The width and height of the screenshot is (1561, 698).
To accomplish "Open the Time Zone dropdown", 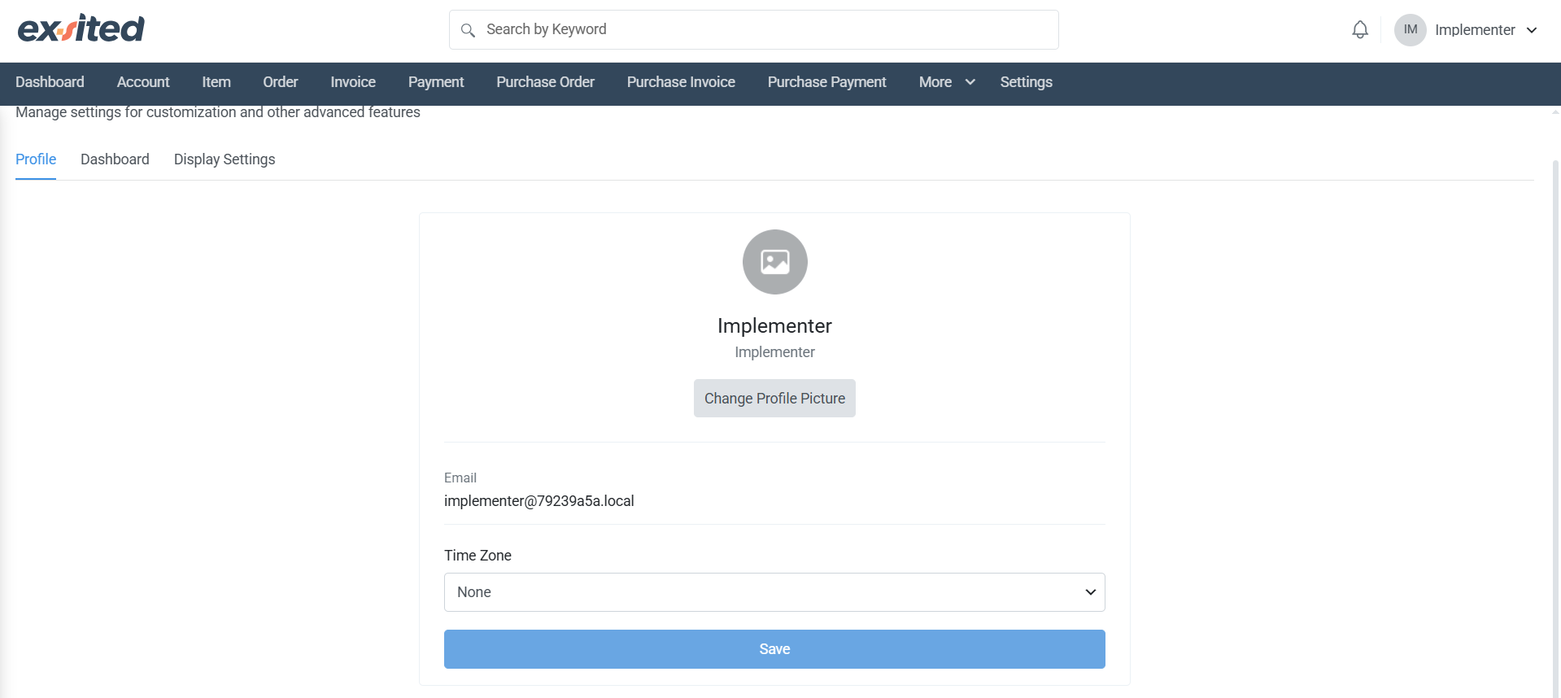I will 774,592.
